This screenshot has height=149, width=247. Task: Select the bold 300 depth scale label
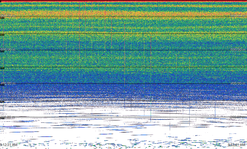pyautogui.click(x=2, y=52)
